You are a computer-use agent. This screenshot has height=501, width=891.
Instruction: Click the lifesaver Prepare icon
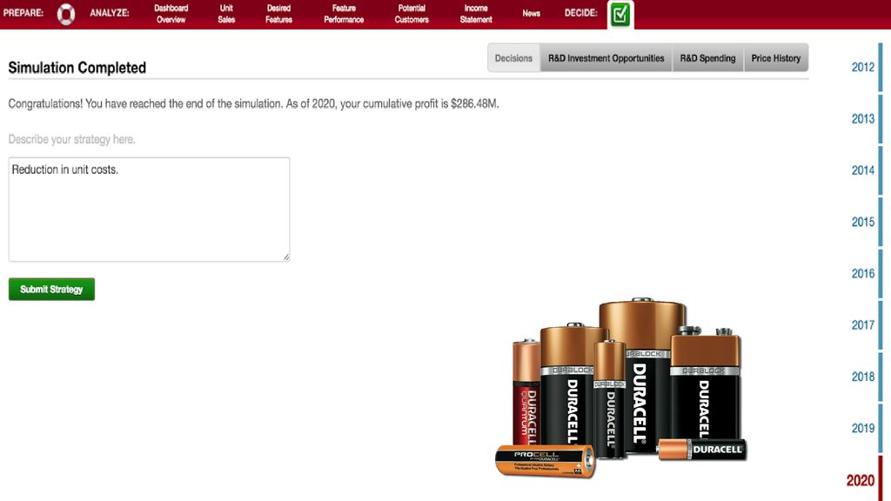click(x=66, y=14)
